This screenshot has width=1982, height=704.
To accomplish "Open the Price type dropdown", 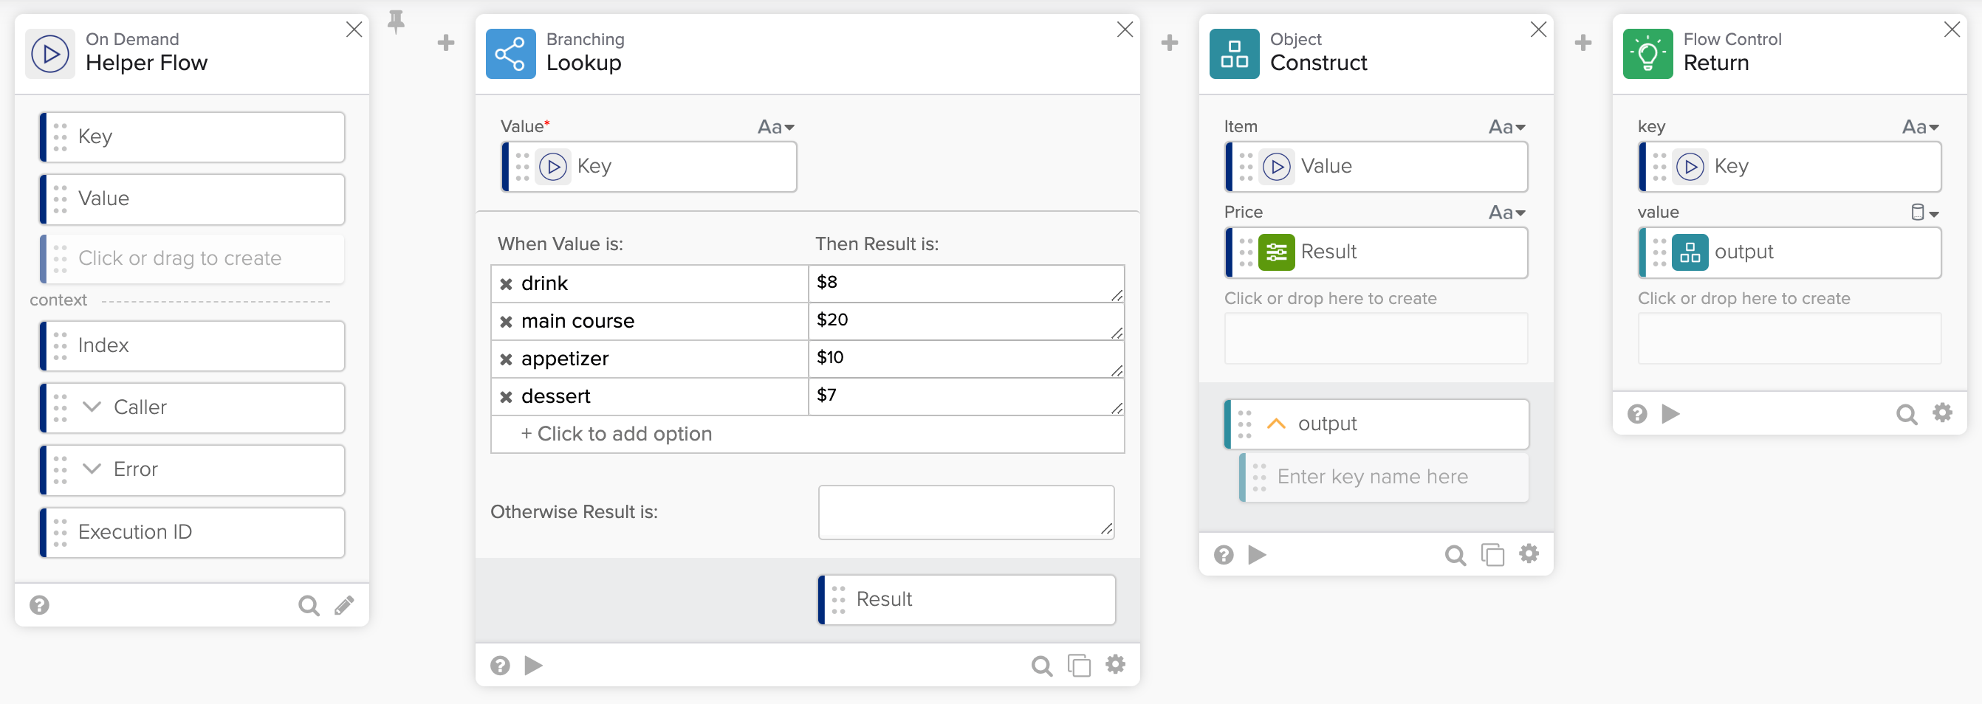I will pyautogui.click(x=1506, y=212).
